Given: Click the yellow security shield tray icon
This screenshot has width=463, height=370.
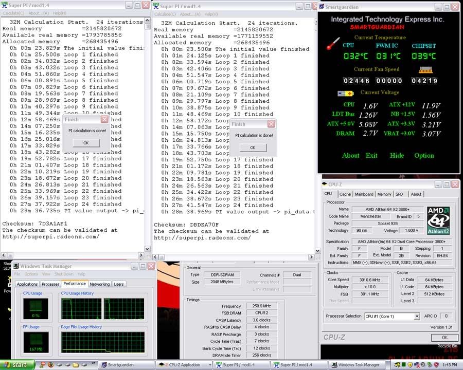Looking at the screenshot, I should 411,365.
